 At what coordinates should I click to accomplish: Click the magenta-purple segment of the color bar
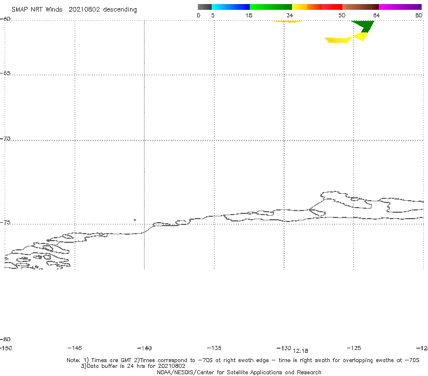tap(400, 7)
